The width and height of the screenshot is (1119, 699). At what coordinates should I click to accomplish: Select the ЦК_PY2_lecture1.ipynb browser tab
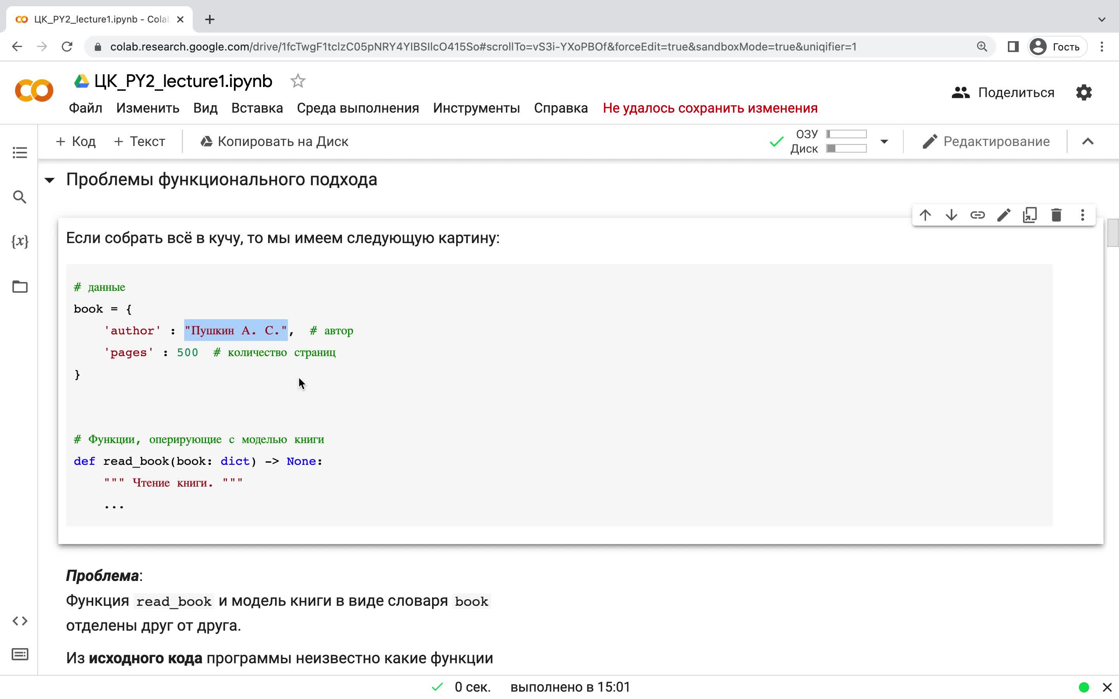pos(99,19)
